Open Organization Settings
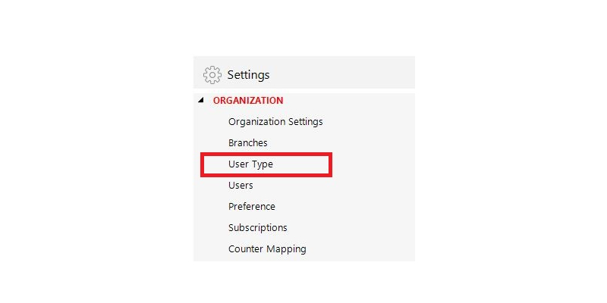This screenshot has width=607, height=303. tap(275, 122)
